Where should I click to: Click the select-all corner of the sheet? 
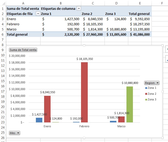click(3, 3)
